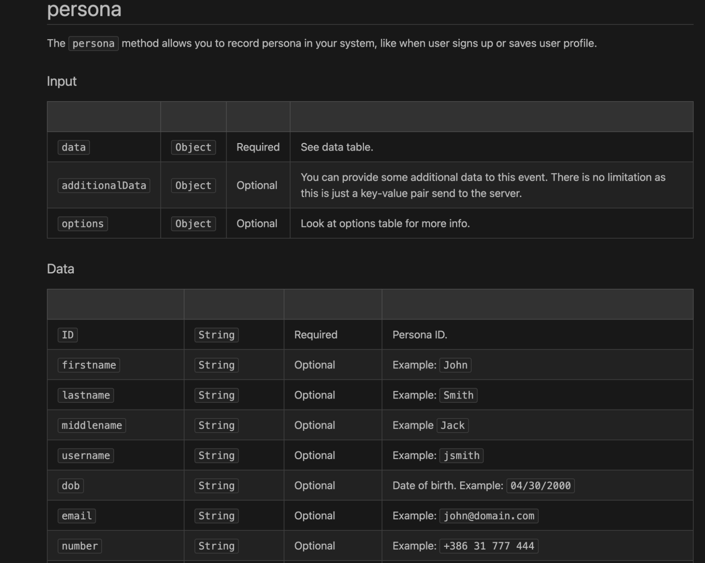Click the 'Smith' example value
The image size is (705, 563).
pos(458,395)
